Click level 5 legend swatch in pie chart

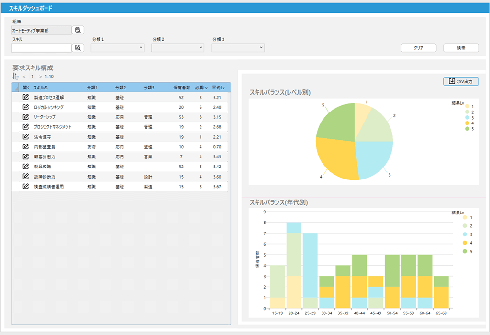(467, 129)
